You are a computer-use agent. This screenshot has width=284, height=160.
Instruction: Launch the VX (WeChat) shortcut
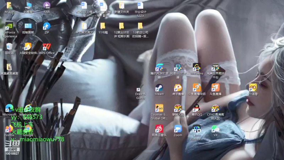click(215, 130)
